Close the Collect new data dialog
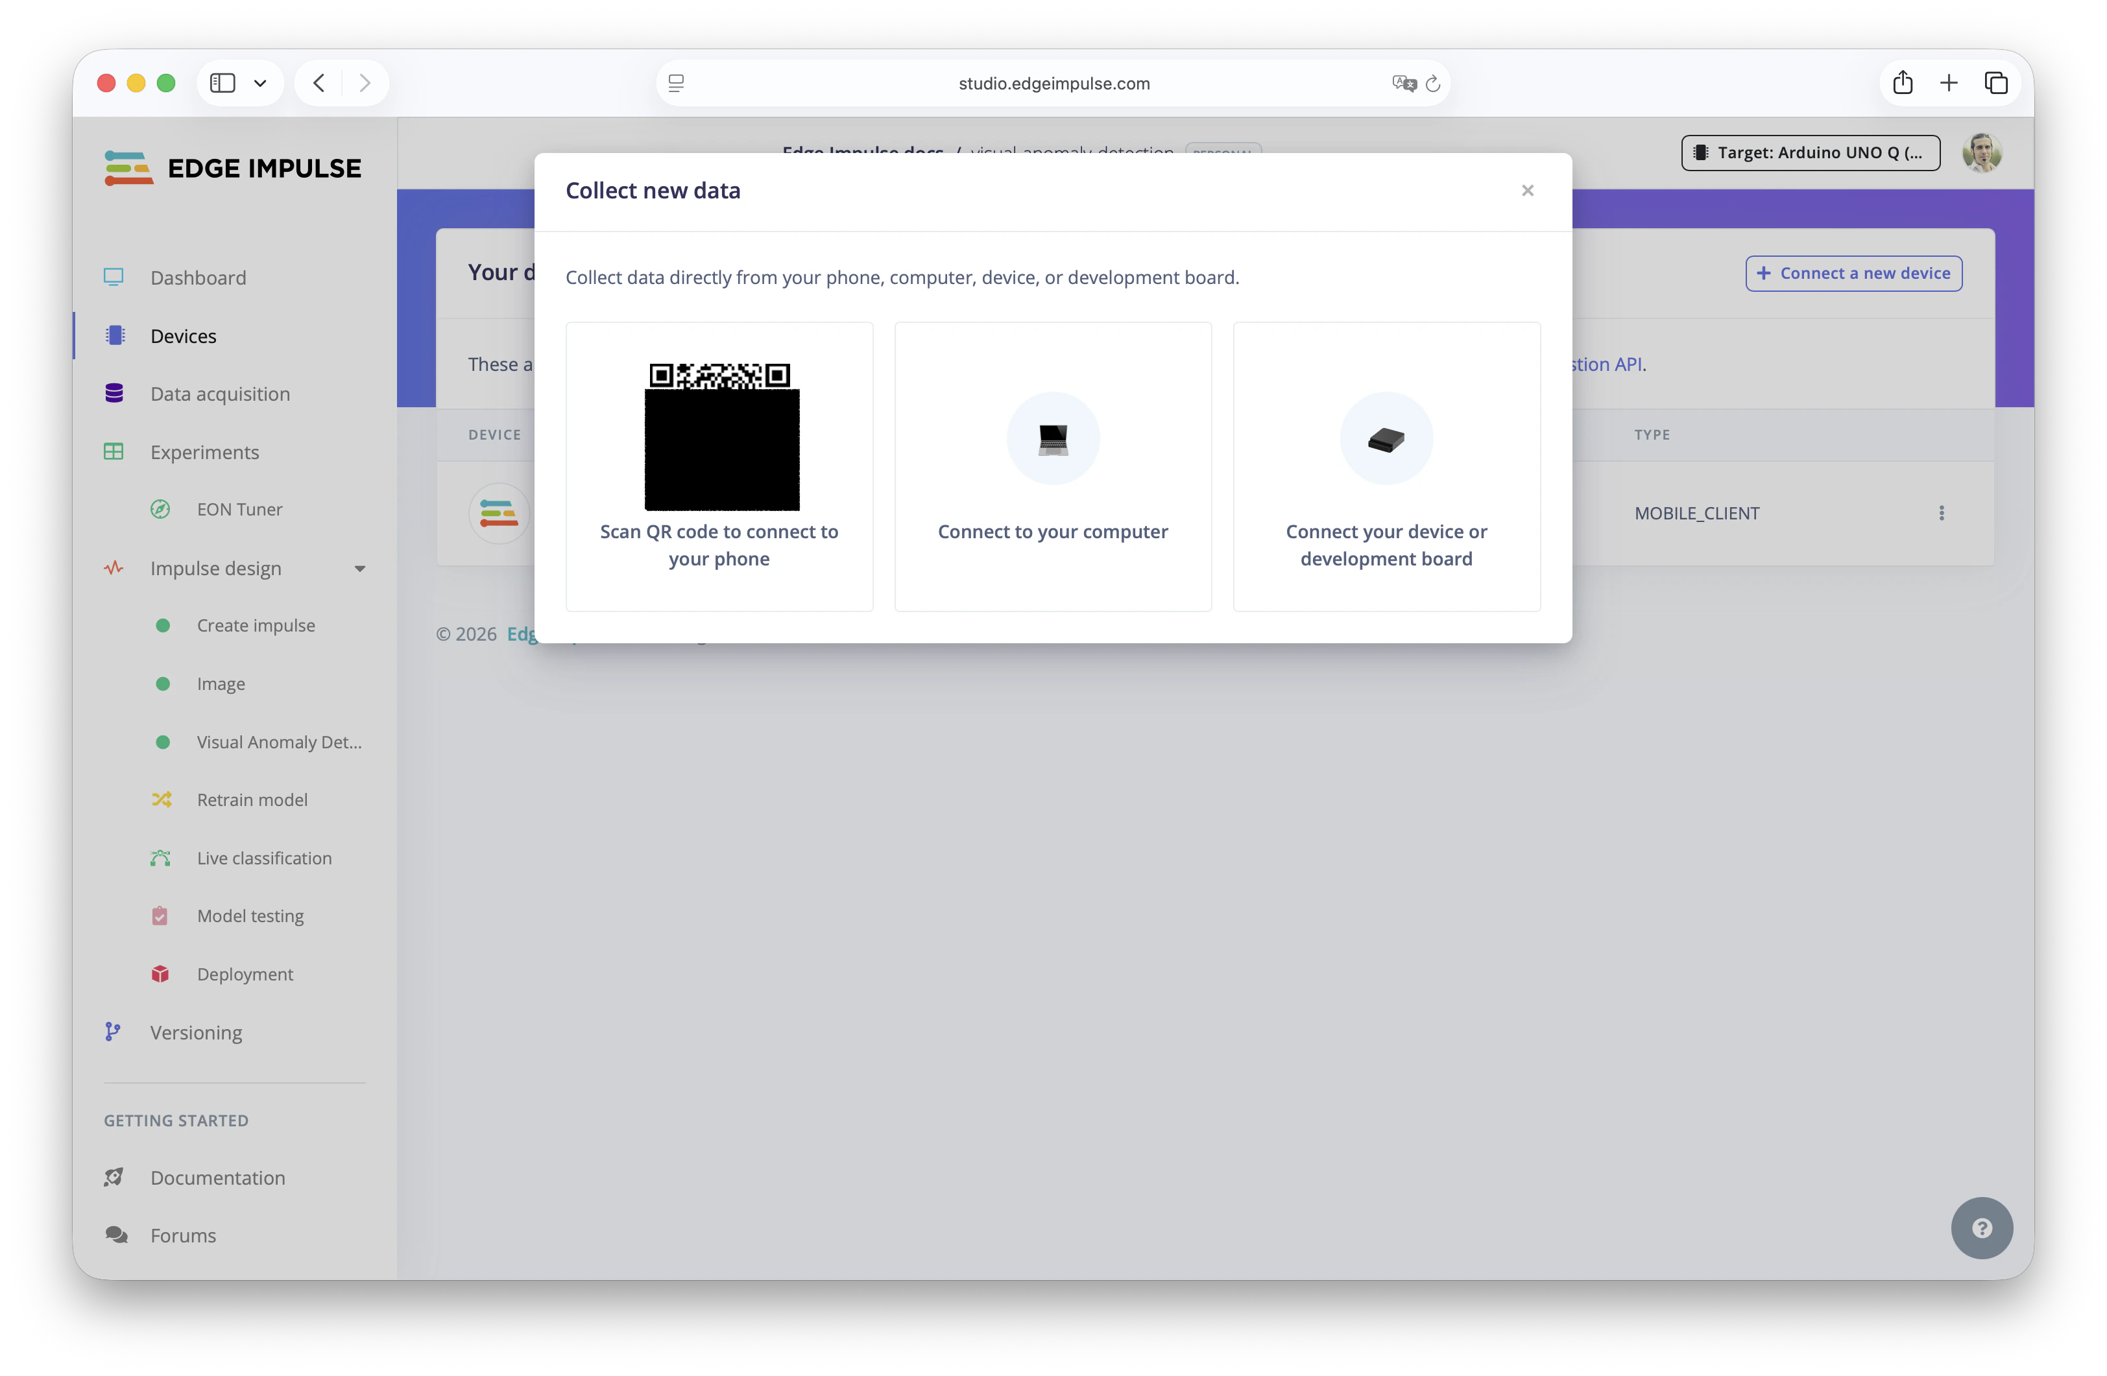2107x1376 pixels. (x=1527, y=190)
